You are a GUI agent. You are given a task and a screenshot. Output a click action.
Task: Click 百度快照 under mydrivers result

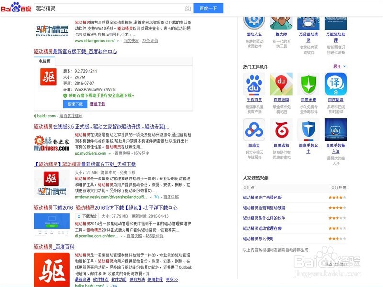[x=123, y=153]
